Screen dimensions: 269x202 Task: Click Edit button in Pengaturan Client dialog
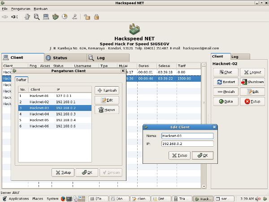(x=107, y=100)
